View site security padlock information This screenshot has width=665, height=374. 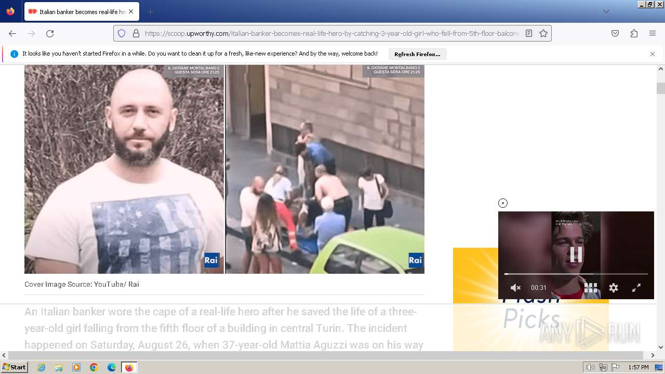[136, 33]
